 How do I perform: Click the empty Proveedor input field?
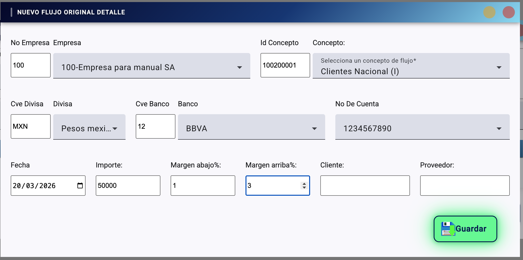coord(465,186)
